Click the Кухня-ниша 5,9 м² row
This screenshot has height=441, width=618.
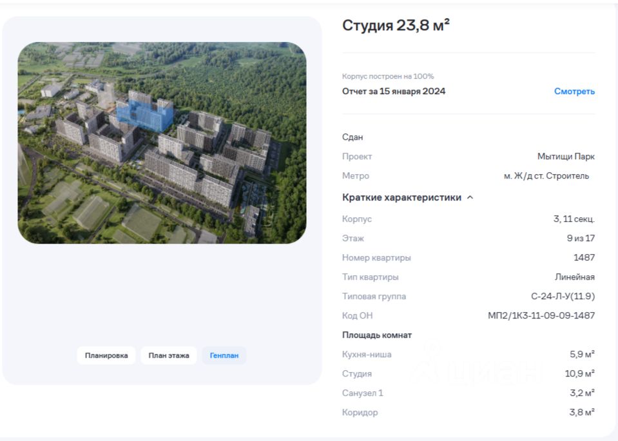pos(468,354)
